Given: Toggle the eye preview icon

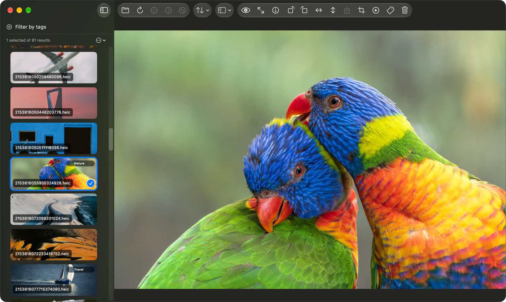Looking at the screenshot, I should point(246,10).
